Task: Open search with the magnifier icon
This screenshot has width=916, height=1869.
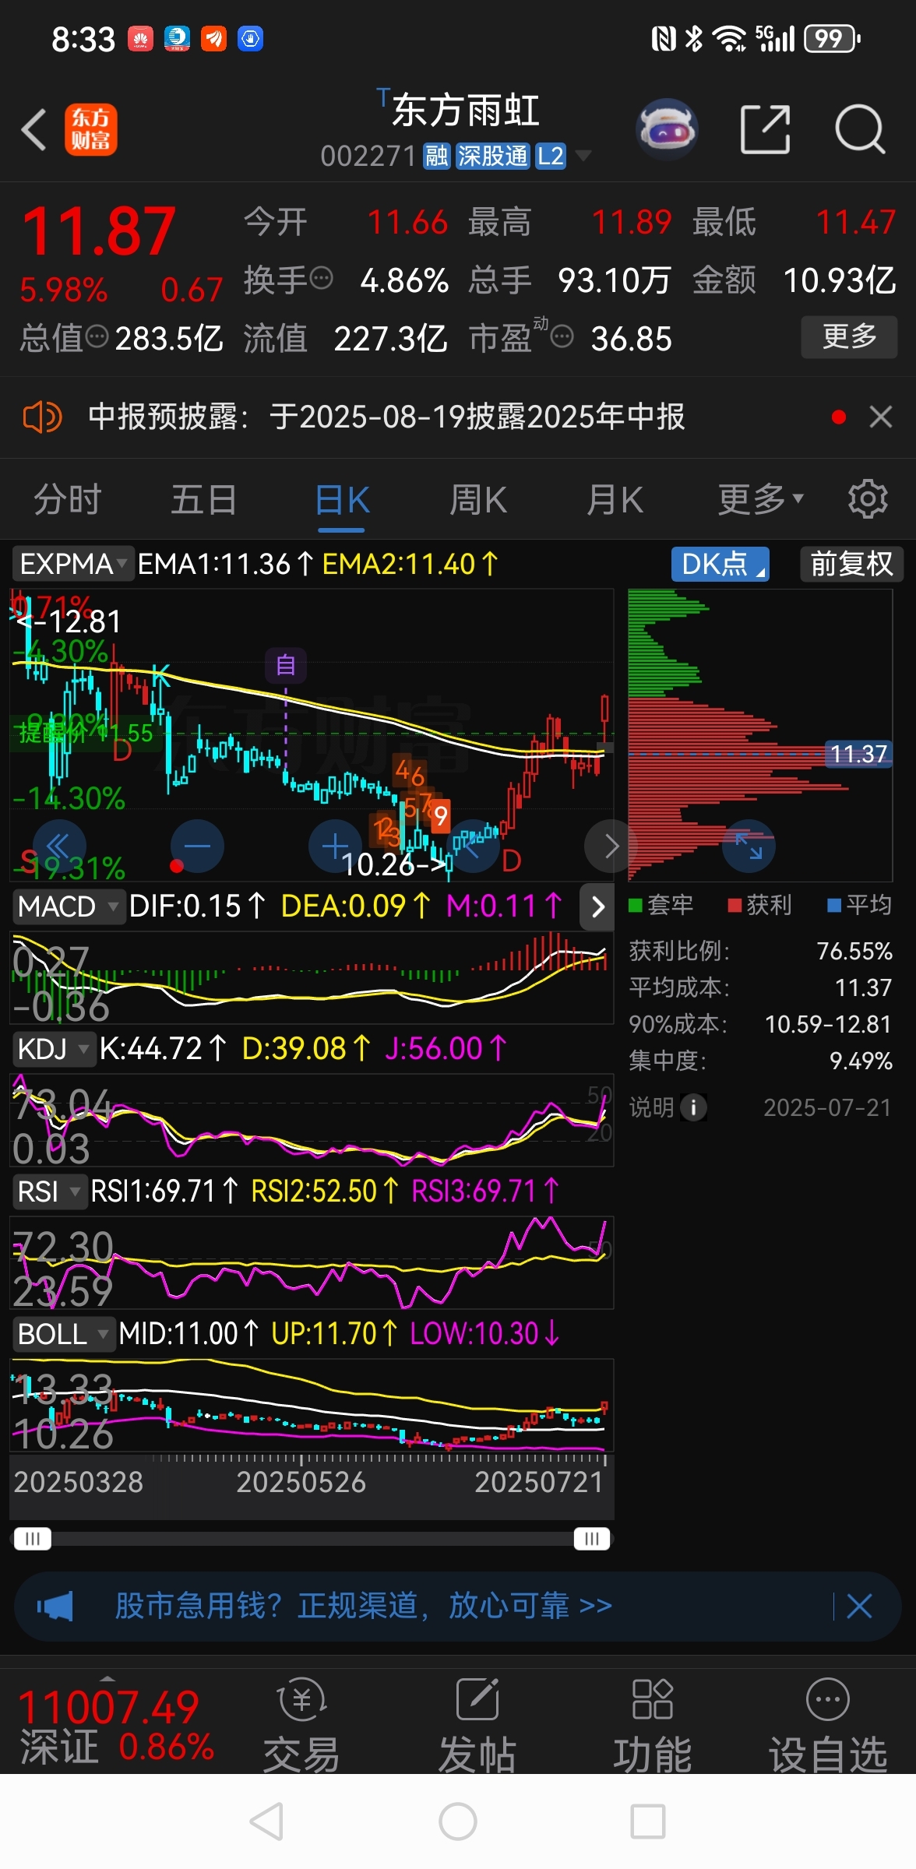Action: [x=860, y=129]
